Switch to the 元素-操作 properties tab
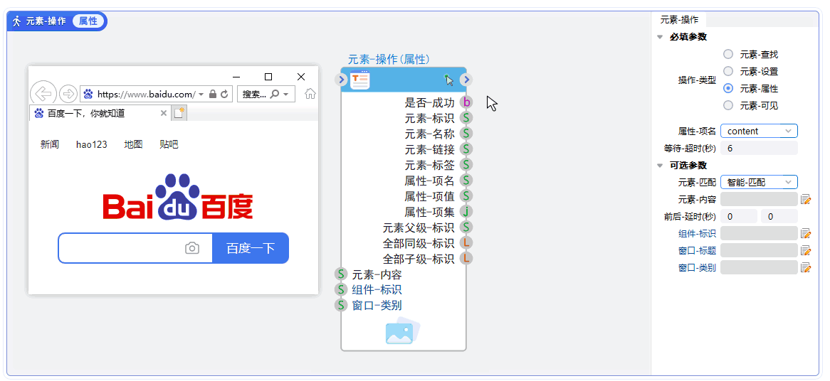 [x=679, y=20]
